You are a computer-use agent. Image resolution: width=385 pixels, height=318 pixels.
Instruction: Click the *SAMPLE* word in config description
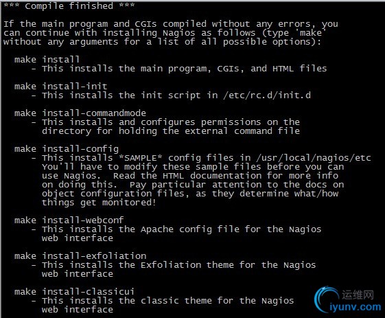point(141,158)
